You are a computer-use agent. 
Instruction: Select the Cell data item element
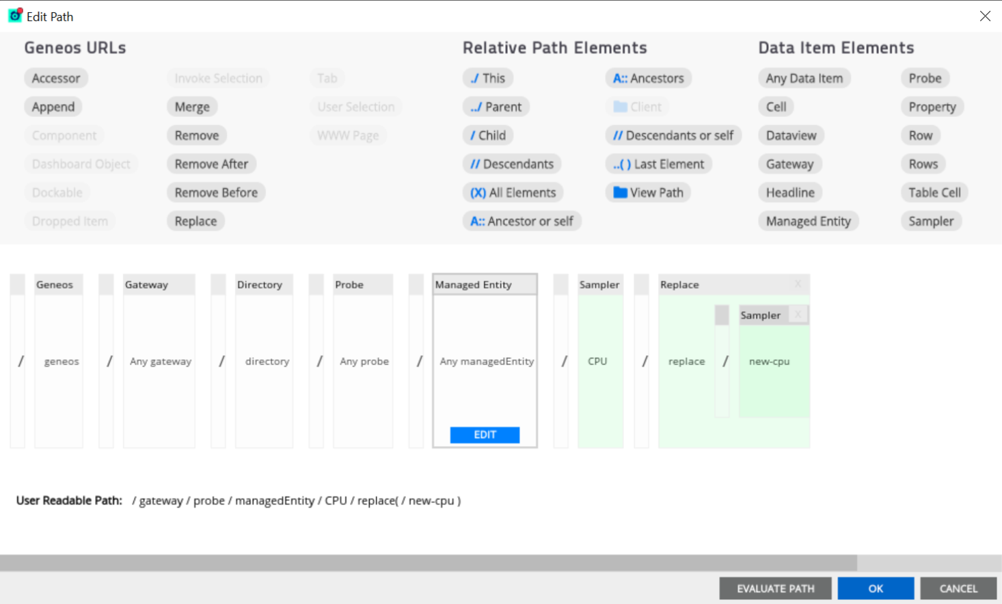coord(776,107)
